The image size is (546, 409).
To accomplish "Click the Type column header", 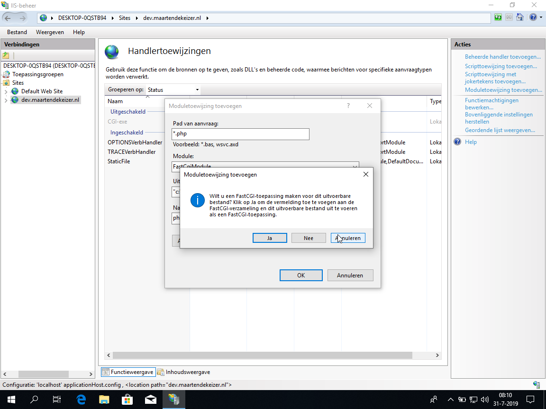I will click(435, 101).
